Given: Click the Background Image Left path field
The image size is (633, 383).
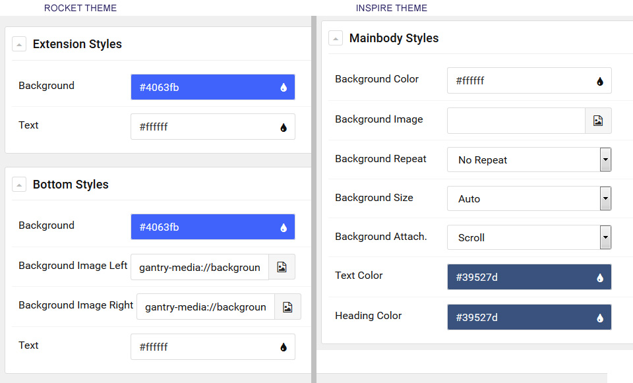Looking at the screenshot, I should [200, 267].
